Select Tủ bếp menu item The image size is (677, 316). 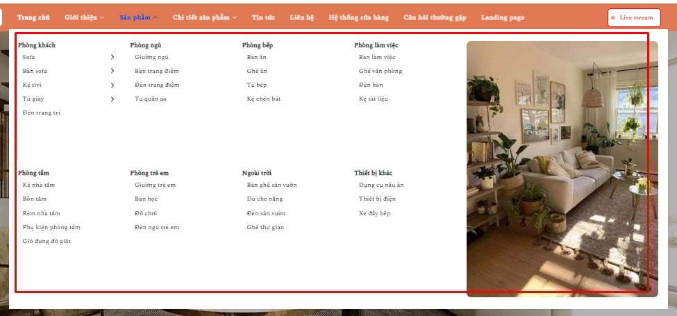tap(257, 85)
